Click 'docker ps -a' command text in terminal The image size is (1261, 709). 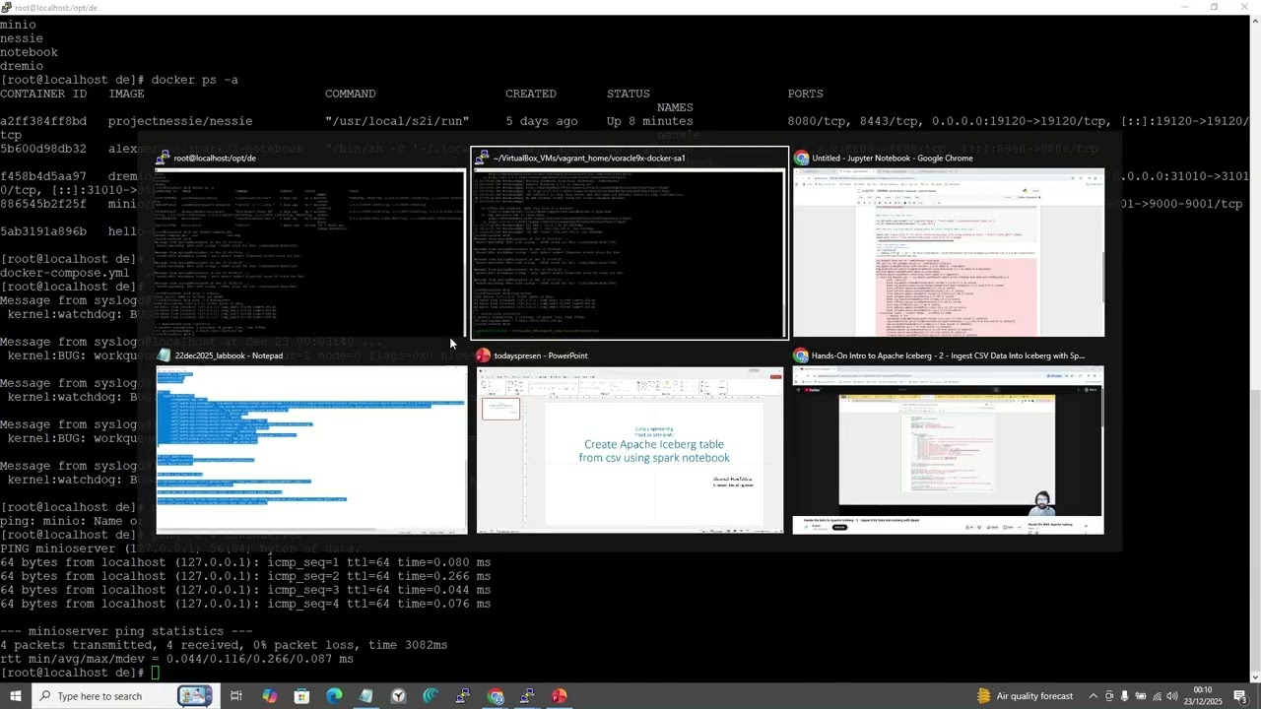[195, 80]
